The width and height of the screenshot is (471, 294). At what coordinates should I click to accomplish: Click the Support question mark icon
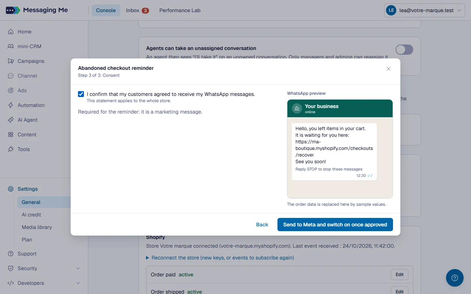click(11, 254)
